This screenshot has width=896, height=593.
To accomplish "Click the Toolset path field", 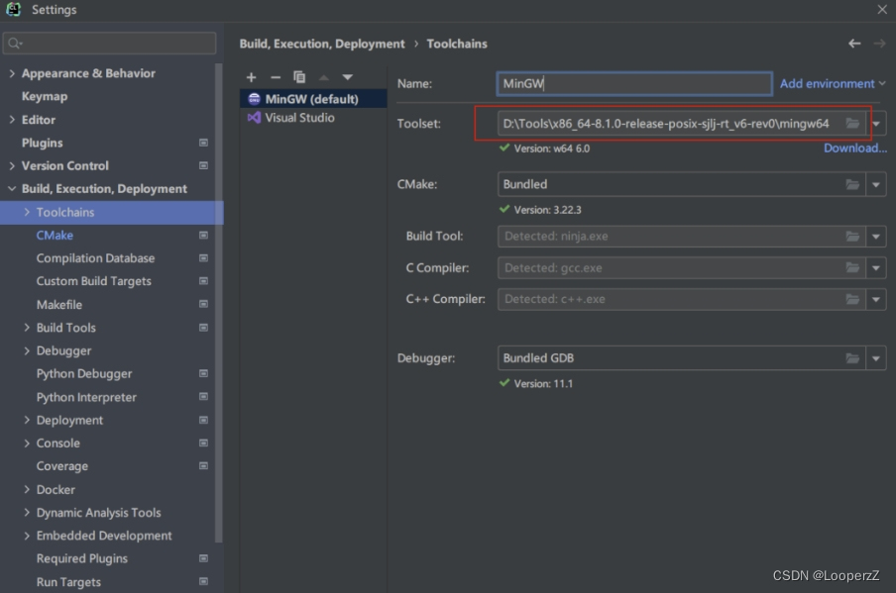I will pos(671,124).
